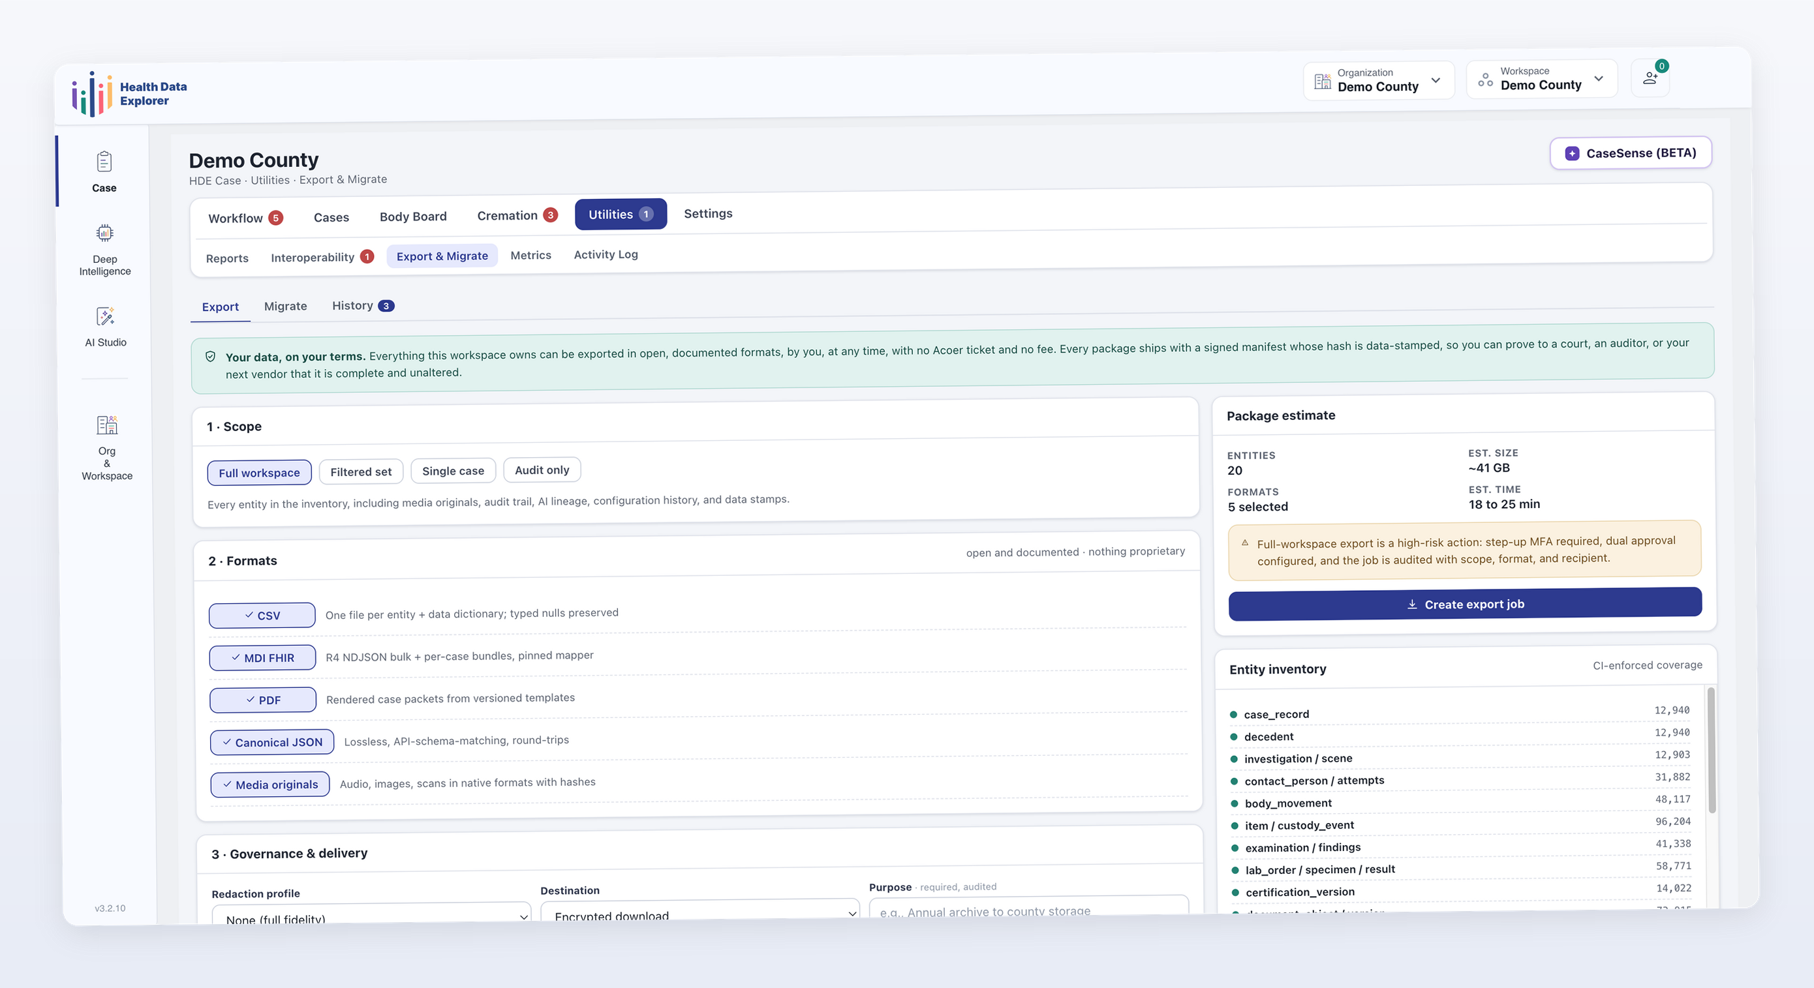Screen dimensions: 1814x988
Task: Click the download icon on Create export job
Action: [x=1412, y=605]
